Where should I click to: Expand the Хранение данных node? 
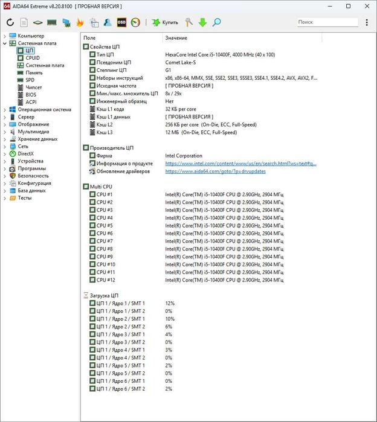coord(5,139)
